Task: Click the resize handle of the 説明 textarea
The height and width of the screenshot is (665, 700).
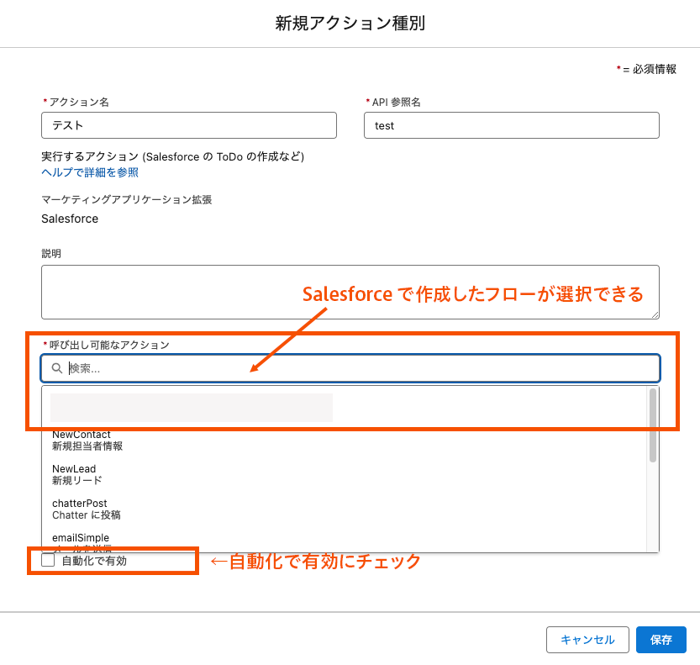Action: tap(654, 314)
